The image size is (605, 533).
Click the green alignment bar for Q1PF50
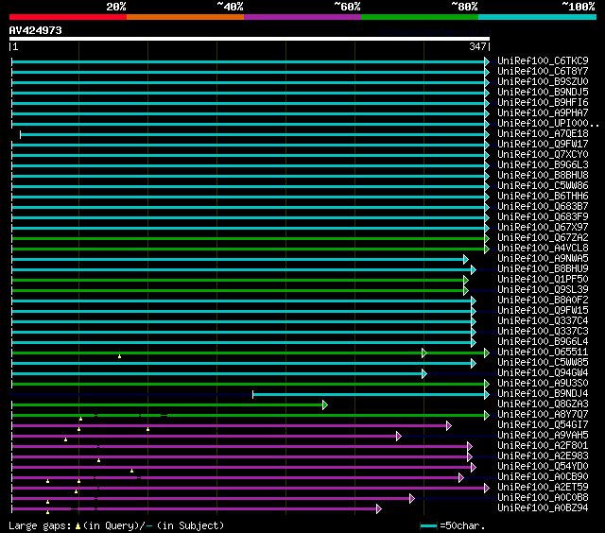pyautogui.click(x=236, y=280)
